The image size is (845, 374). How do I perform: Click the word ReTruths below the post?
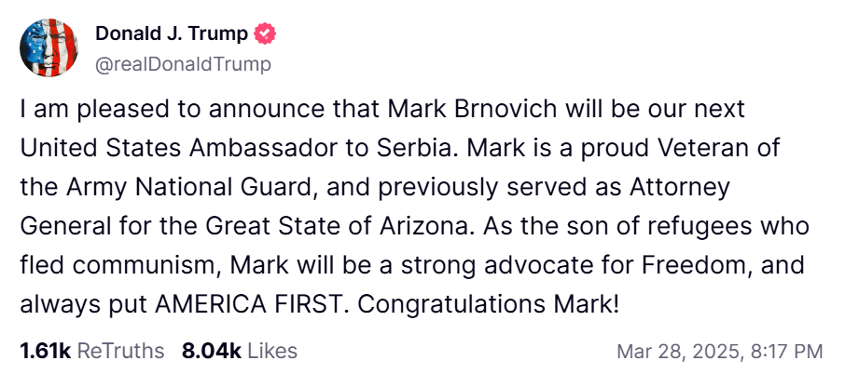[120, 351]
